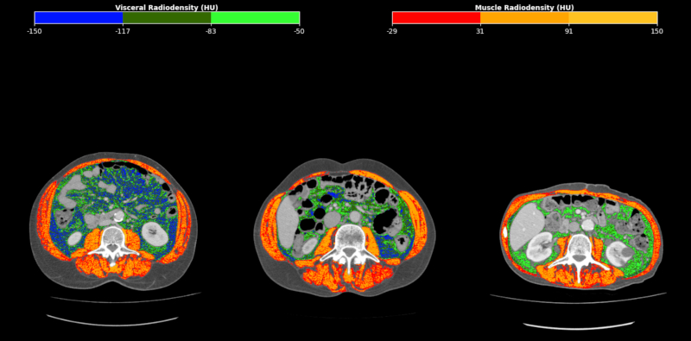This screenshot has width=691, height=341.
Task: Click the -117 tick label
Action: [x=123, y=31]
